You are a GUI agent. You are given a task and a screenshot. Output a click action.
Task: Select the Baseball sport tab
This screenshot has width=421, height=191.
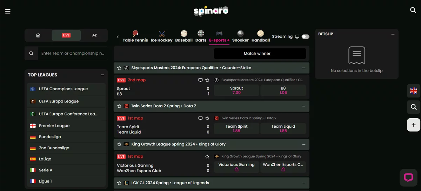pos(184,36)
